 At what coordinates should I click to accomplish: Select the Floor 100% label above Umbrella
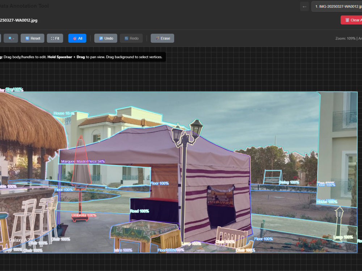(x=64, y=190)
